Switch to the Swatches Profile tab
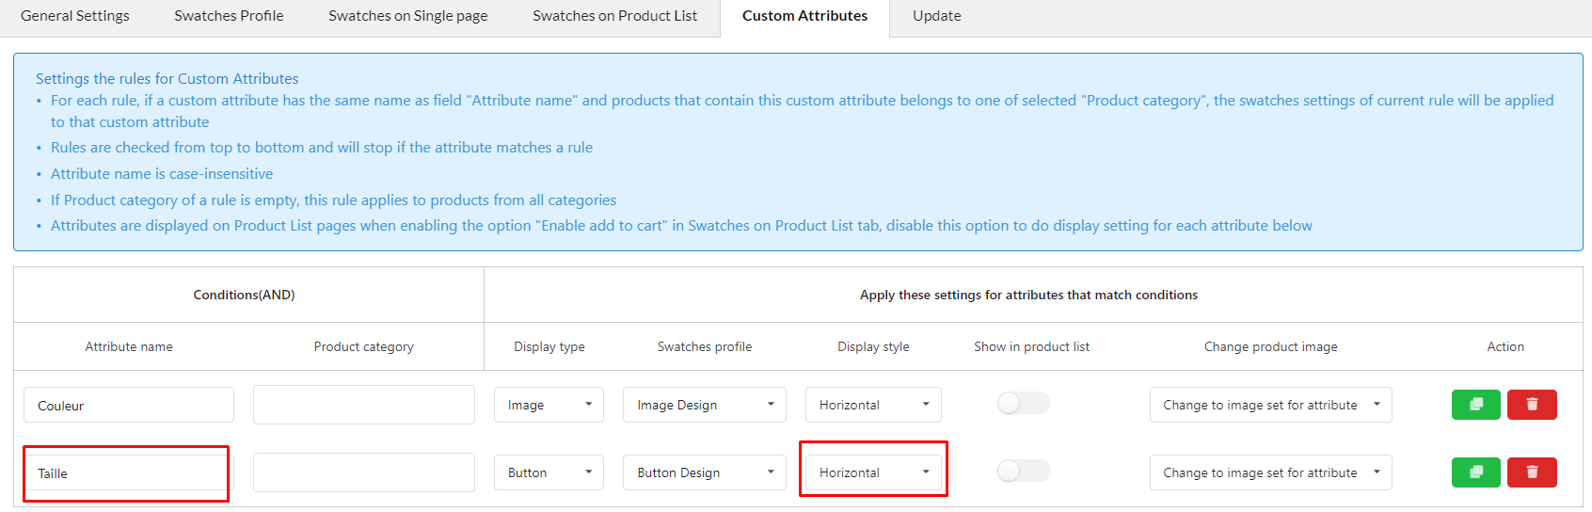The height and width of the screenshot is (512, 1592). click(229, 16)
